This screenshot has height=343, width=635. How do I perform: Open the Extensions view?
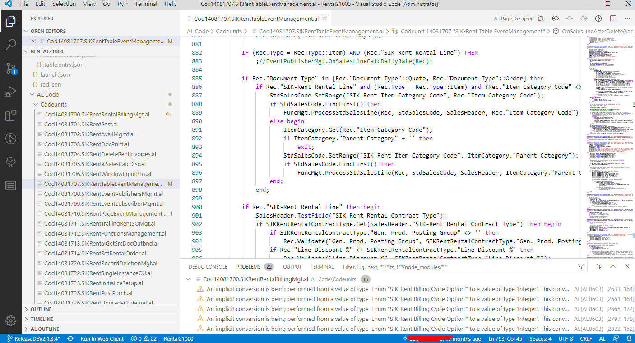tap(11, 115)
